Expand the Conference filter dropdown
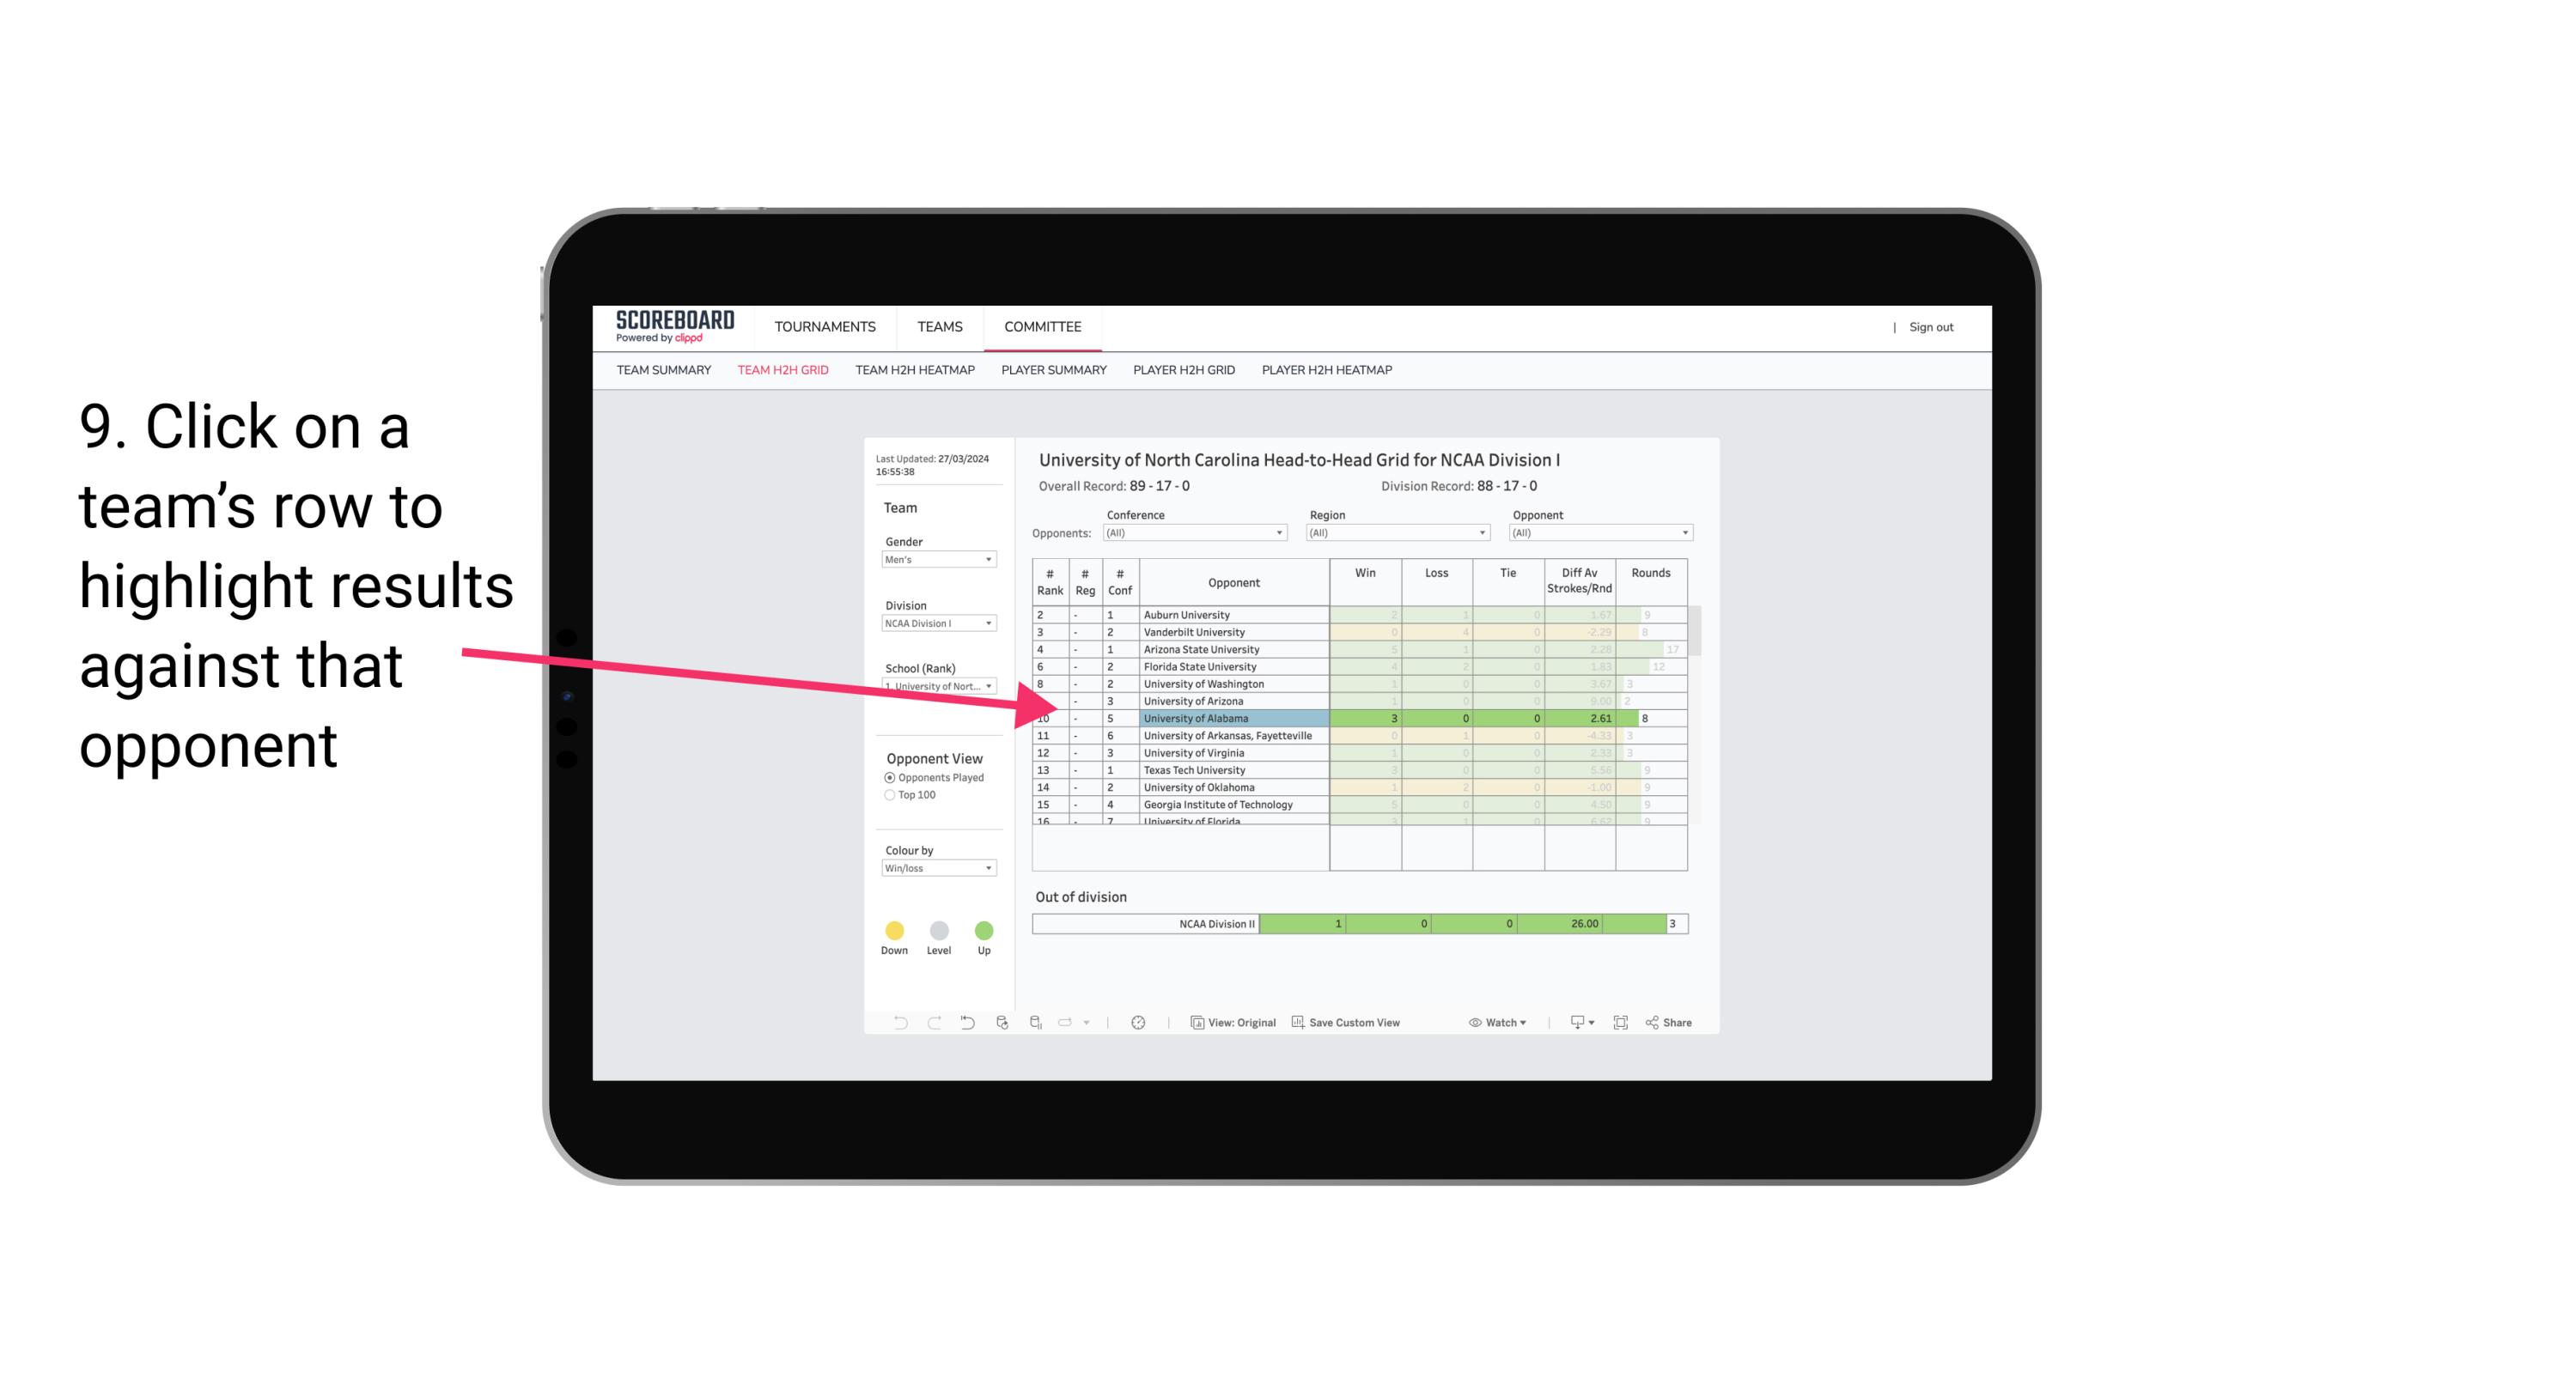This screenshot has height=1385, width=2576. (x=1280, y=532)
